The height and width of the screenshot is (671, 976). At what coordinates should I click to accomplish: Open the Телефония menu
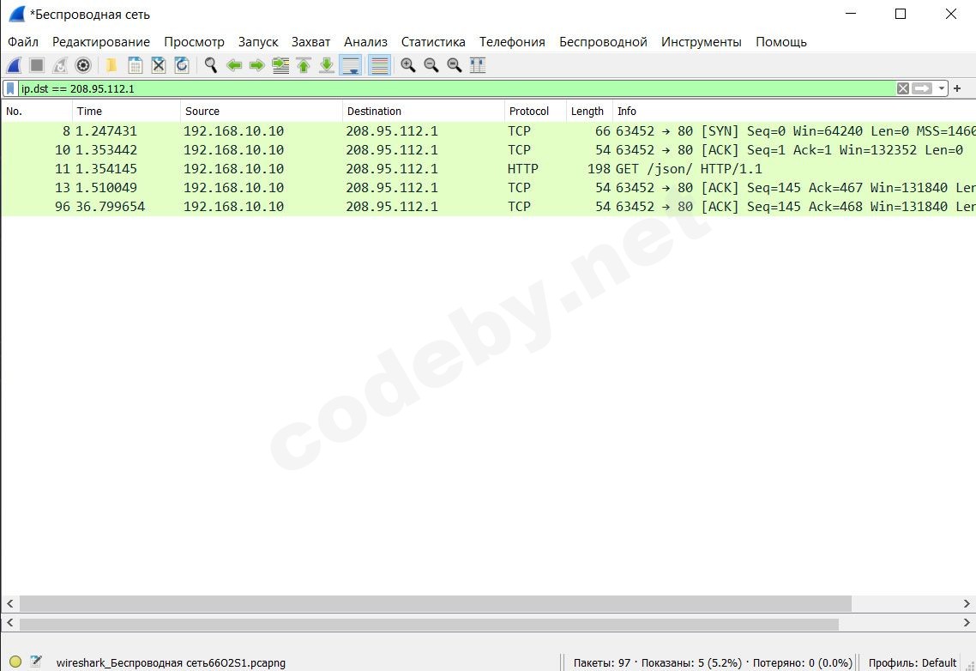click(x=512, y=42)
